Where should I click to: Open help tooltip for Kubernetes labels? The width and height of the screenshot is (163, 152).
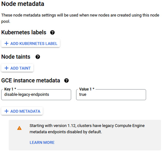[52, 33]
